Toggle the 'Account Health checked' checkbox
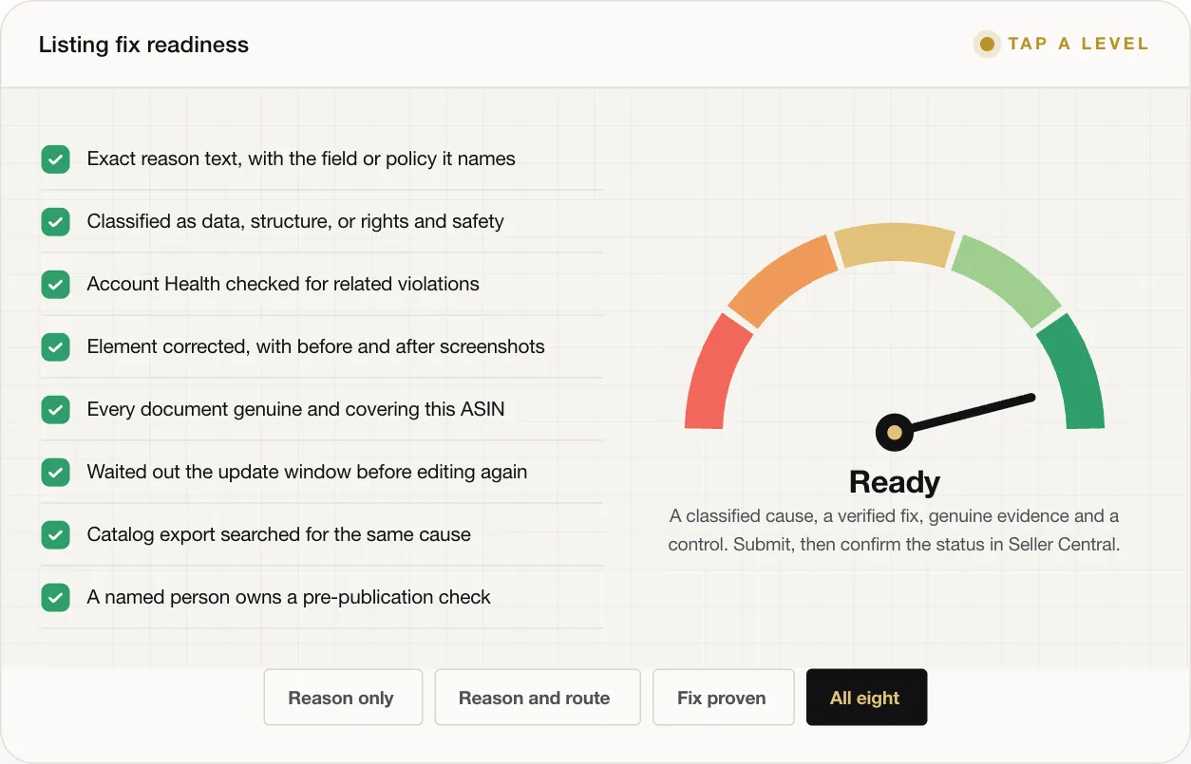Screen dimensions: 1191x764 (56, 285)
